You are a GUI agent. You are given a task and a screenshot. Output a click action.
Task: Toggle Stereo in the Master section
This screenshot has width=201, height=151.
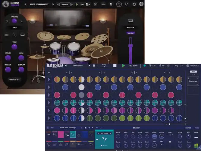tap(197, 128)
